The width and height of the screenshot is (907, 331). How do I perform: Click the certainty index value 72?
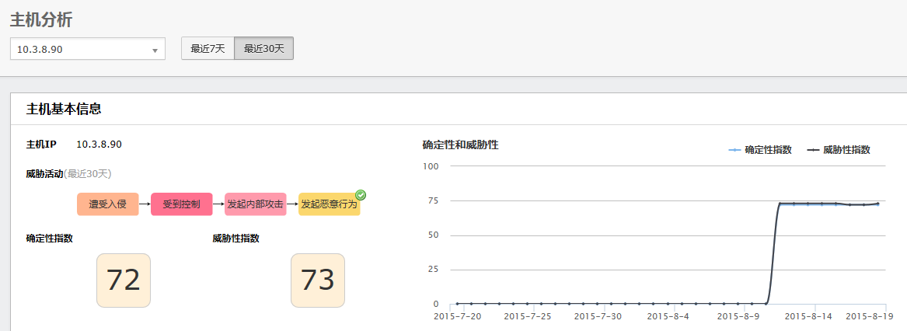point(123,280)
